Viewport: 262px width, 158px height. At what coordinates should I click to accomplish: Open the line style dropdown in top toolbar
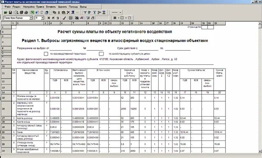pos(120,13)
